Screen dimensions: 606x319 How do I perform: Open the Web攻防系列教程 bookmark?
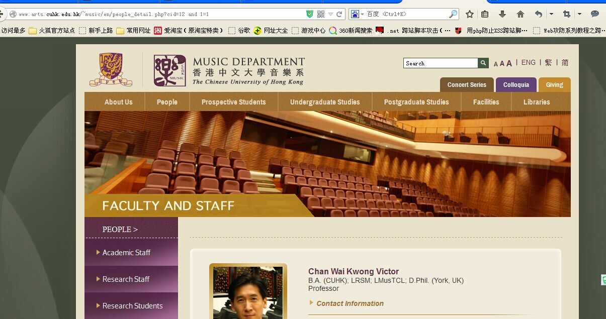(x=569, y=31)
